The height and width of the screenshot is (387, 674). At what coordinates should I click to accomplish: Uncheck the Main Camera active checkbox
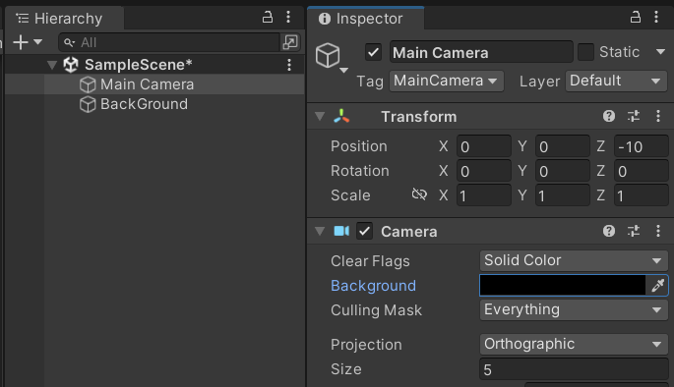click(373, 53)
